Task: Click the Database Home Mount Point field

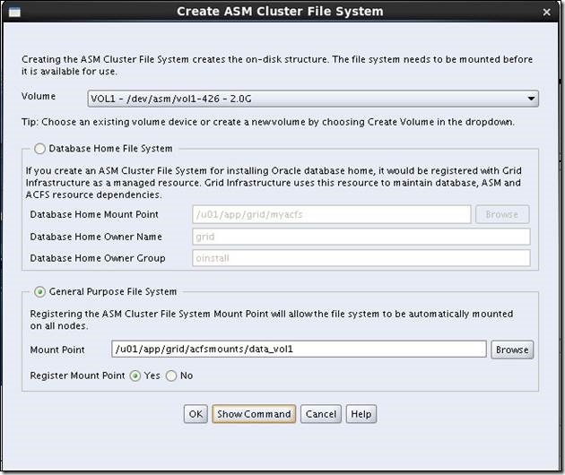Action: coord(330,214)
